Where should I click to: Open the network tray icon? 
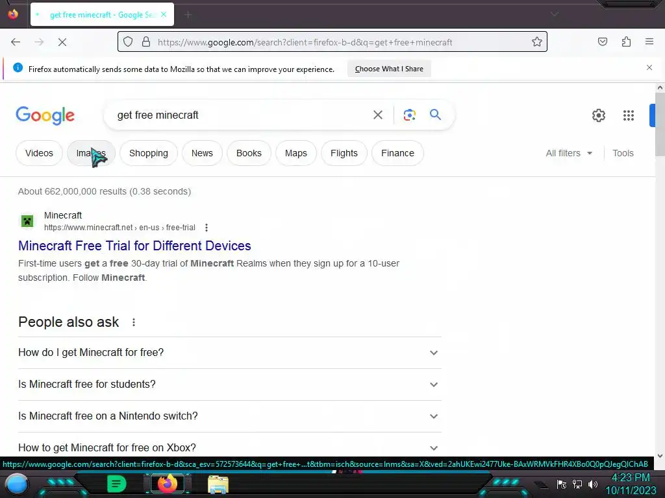[577, 484]
